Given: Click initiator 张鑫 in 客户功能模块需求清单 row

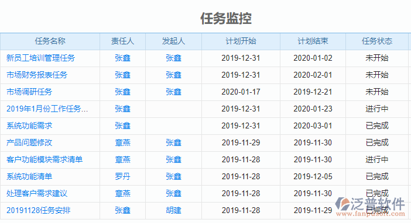Looking at the screenshot, I should click(173, 160).
